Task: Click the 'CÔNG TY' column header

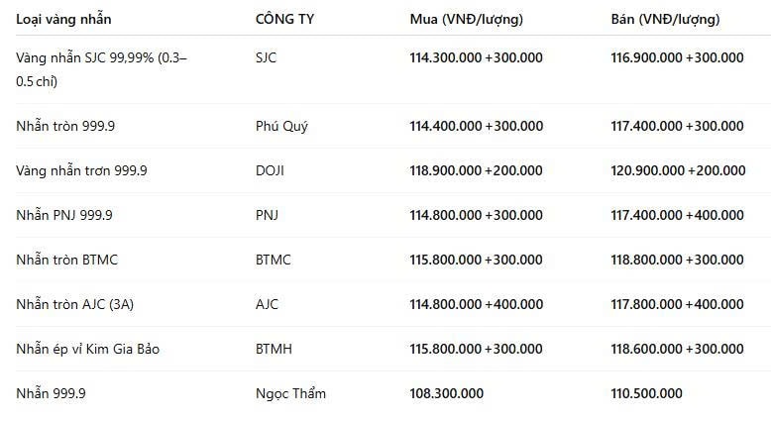Action: (x=284, y=19)
